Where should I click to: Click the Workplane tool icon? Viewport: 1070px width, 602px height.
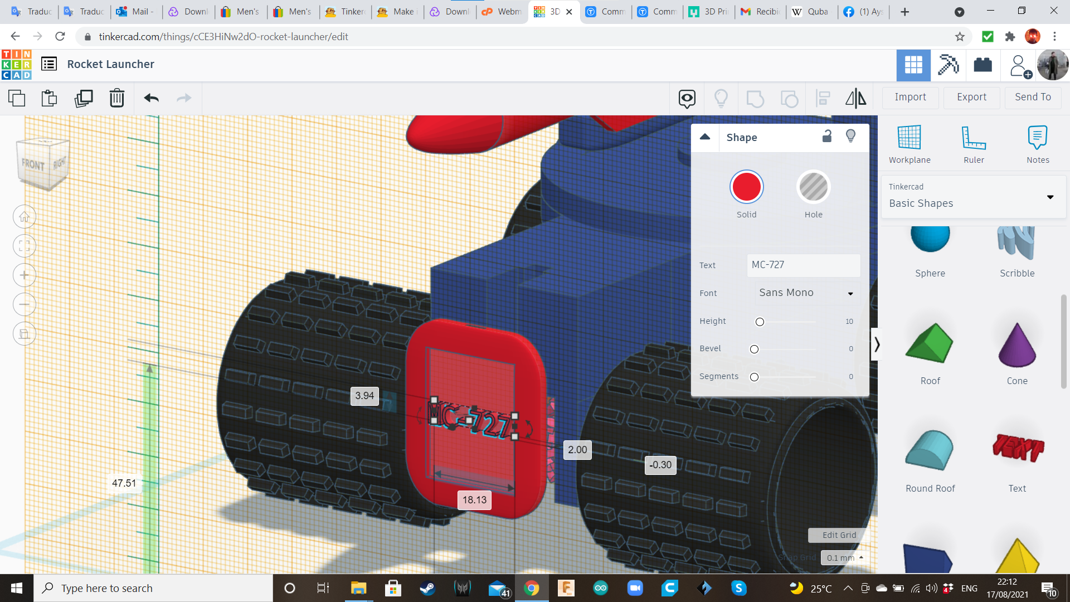click(x=909, y=138)
